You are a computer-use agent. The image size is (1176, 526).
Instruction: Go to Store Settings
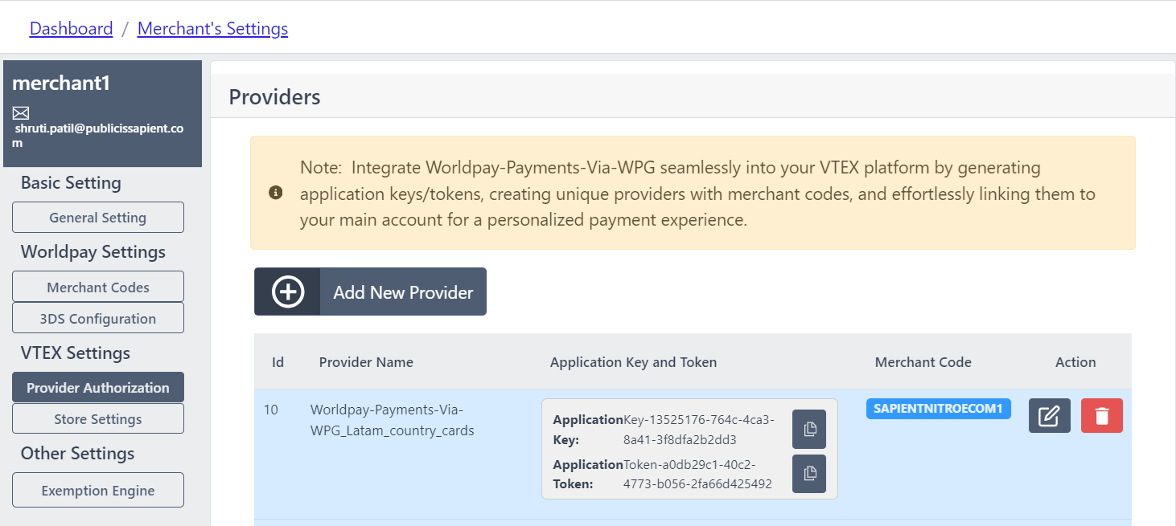[98, 418]
